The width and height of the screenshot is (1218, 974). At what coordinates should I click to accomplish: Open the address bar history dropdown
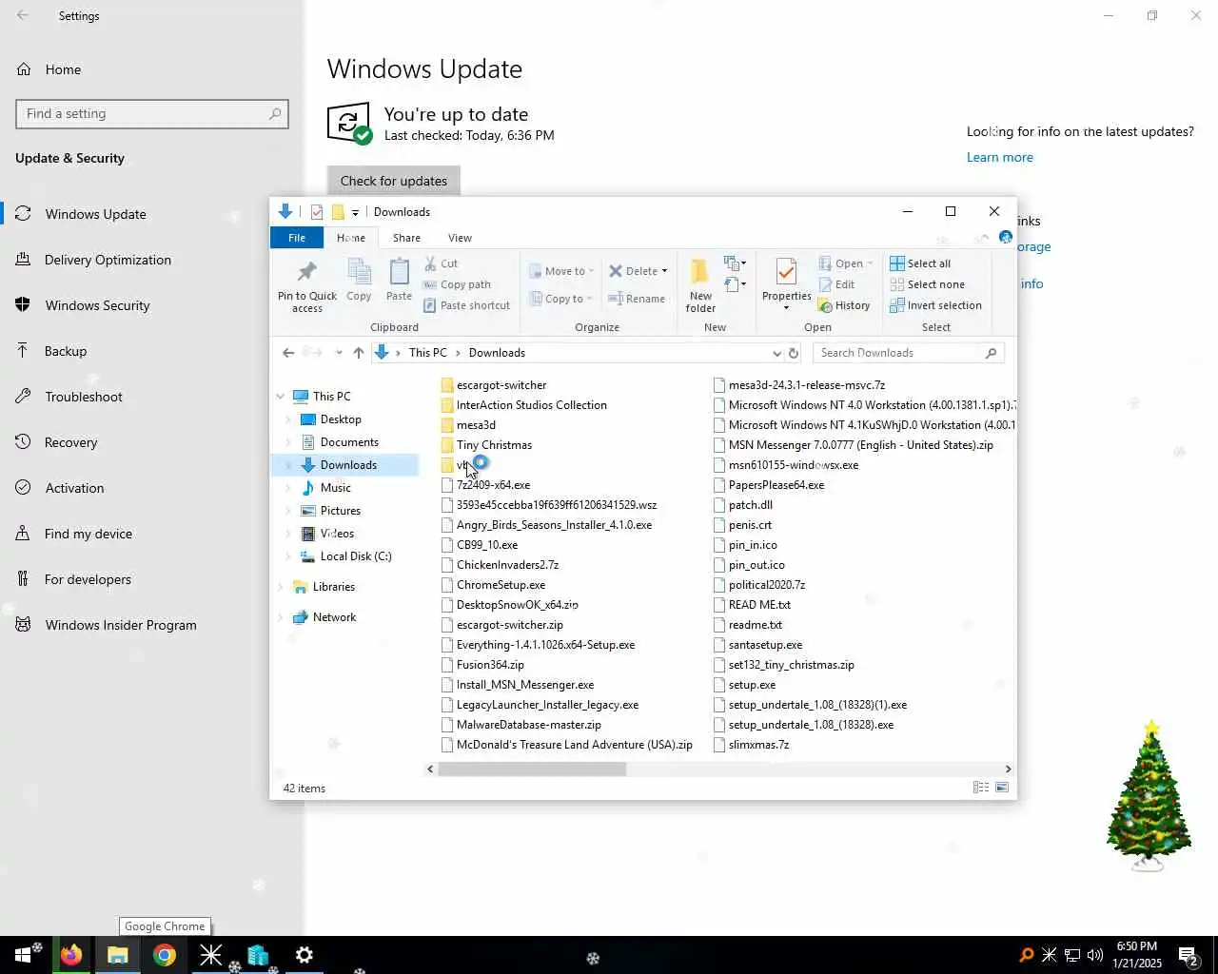tap(776, 353)
